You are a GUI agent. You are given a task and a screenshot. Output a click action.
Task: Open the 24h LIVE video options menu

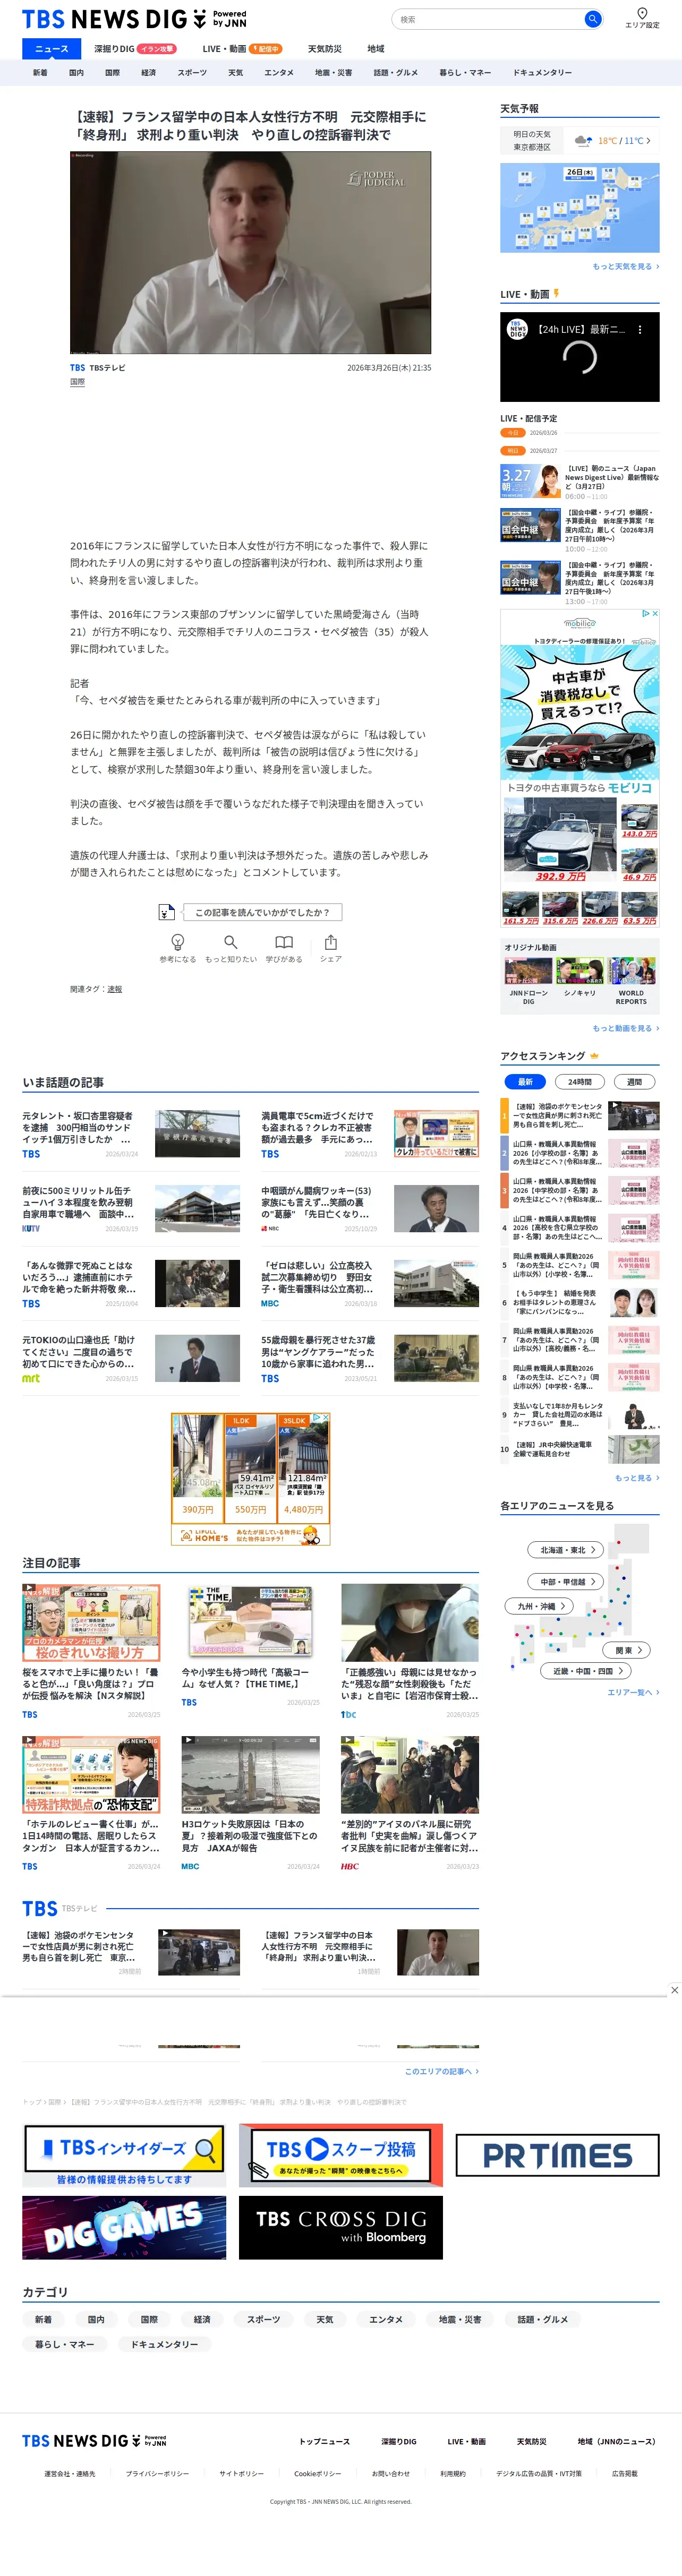coord(640,329)
